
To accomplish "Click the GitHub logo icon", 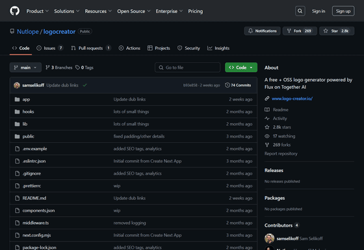I will click(14, 11).
